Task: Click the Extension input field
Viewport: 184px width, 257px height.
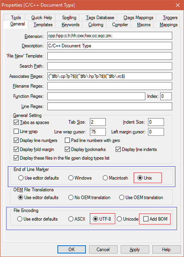Action: [110, 36]
